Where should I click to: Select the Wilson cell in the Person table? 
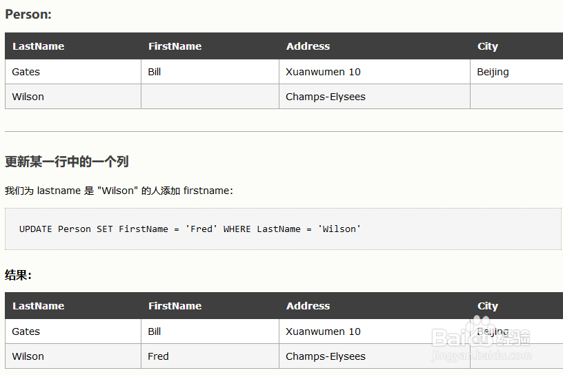pos(28,97)
